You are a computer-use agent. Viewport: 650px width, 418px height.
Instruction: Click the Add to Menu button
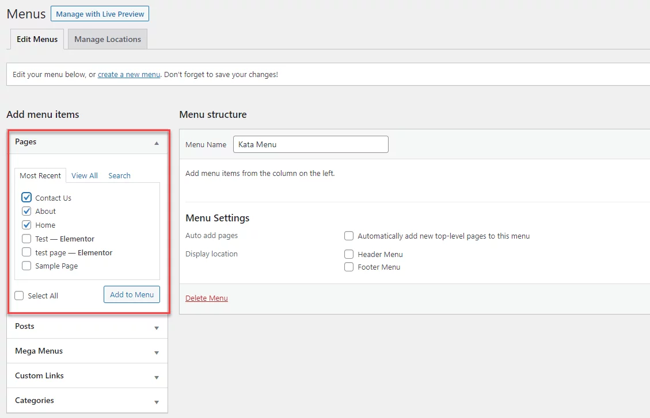click(x=132, y=294)
